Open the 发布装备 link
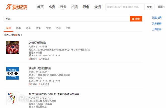Viewport: 166px width, 108px height. [157, 23]
